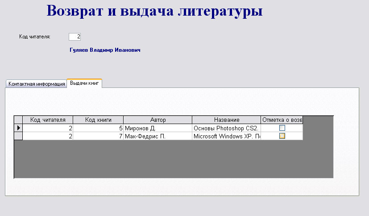
Task: Click the heading Возврат и выдача литературы
Action: coord(155,11)
